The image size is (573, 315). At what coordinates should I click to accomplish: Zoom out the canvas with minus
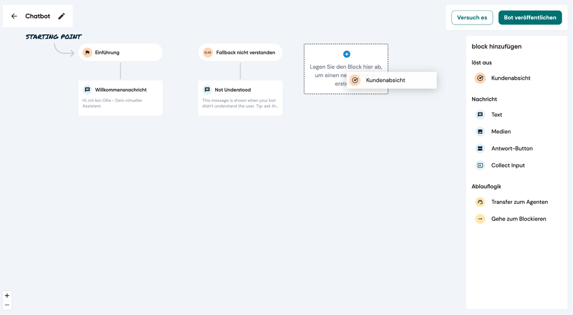(7, 305)
